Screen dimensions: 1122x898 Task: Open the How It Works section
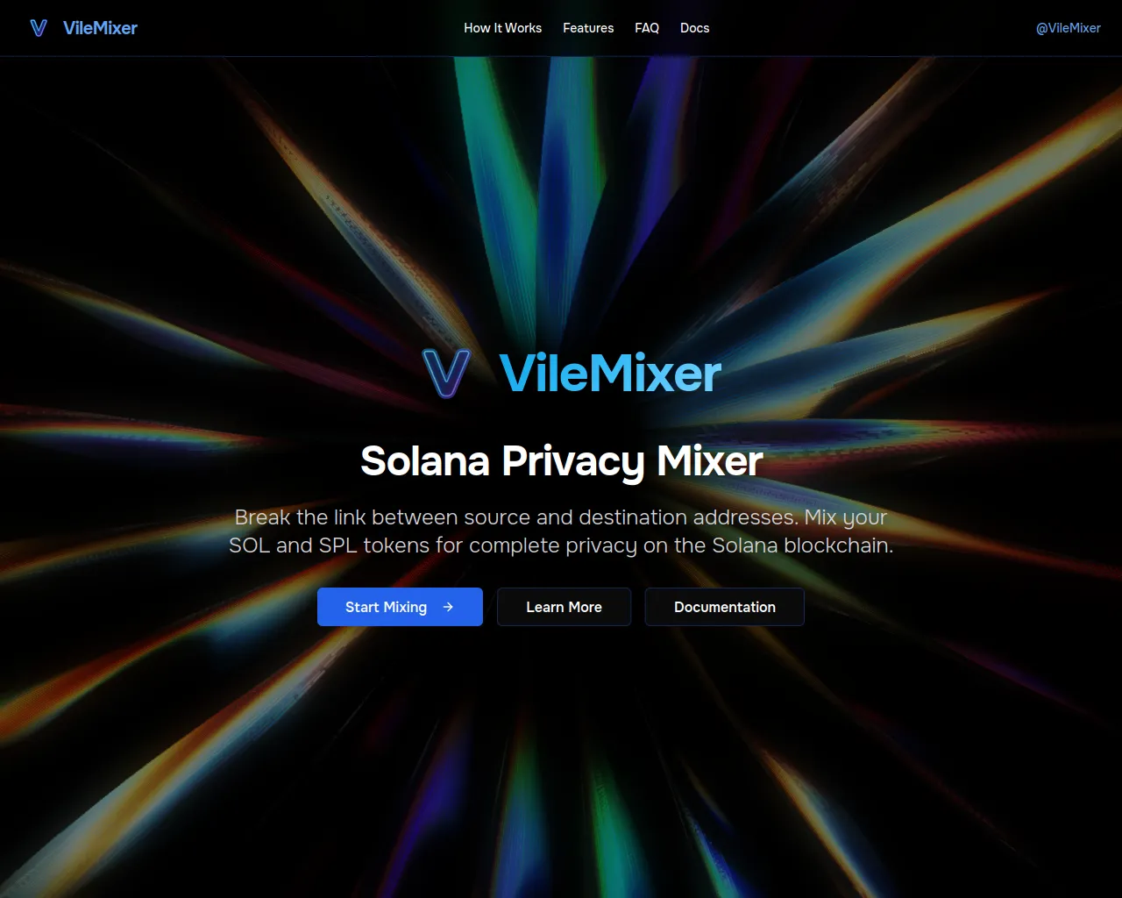point(502,28)
